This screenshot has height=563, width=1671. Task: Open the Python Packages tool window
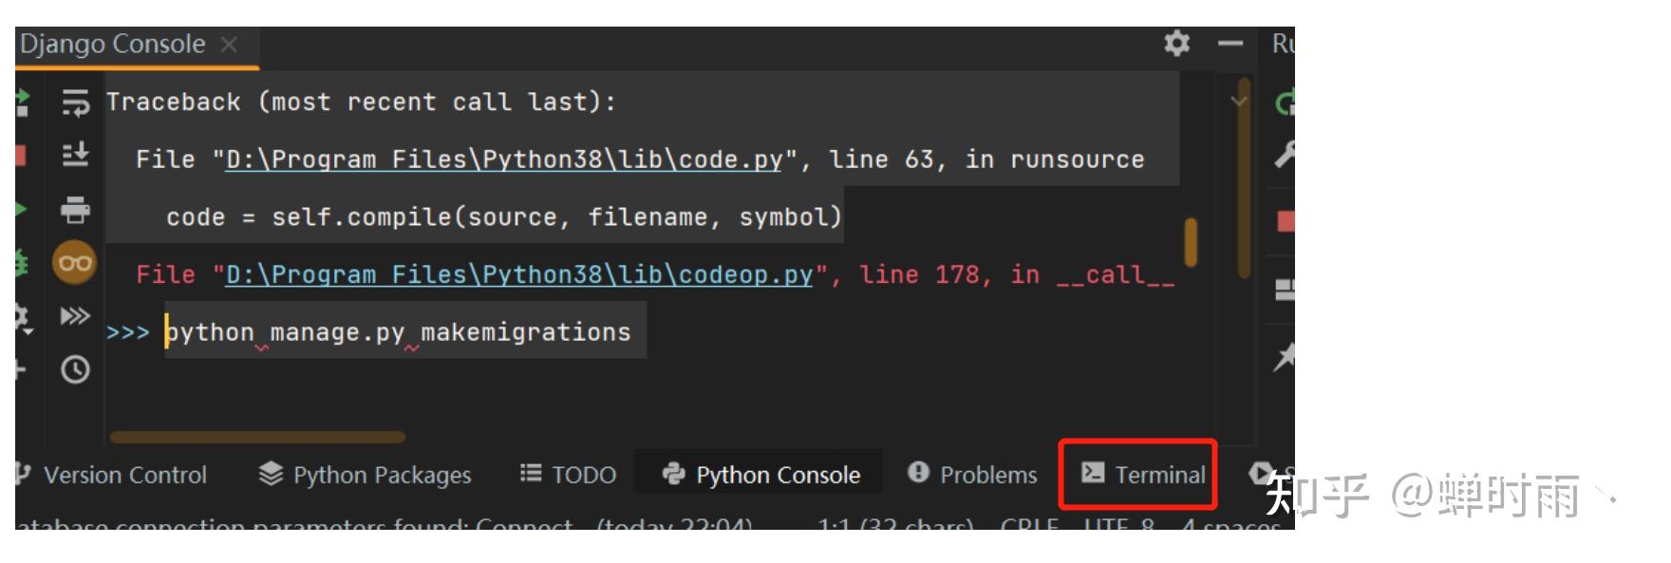pos(366,475)
